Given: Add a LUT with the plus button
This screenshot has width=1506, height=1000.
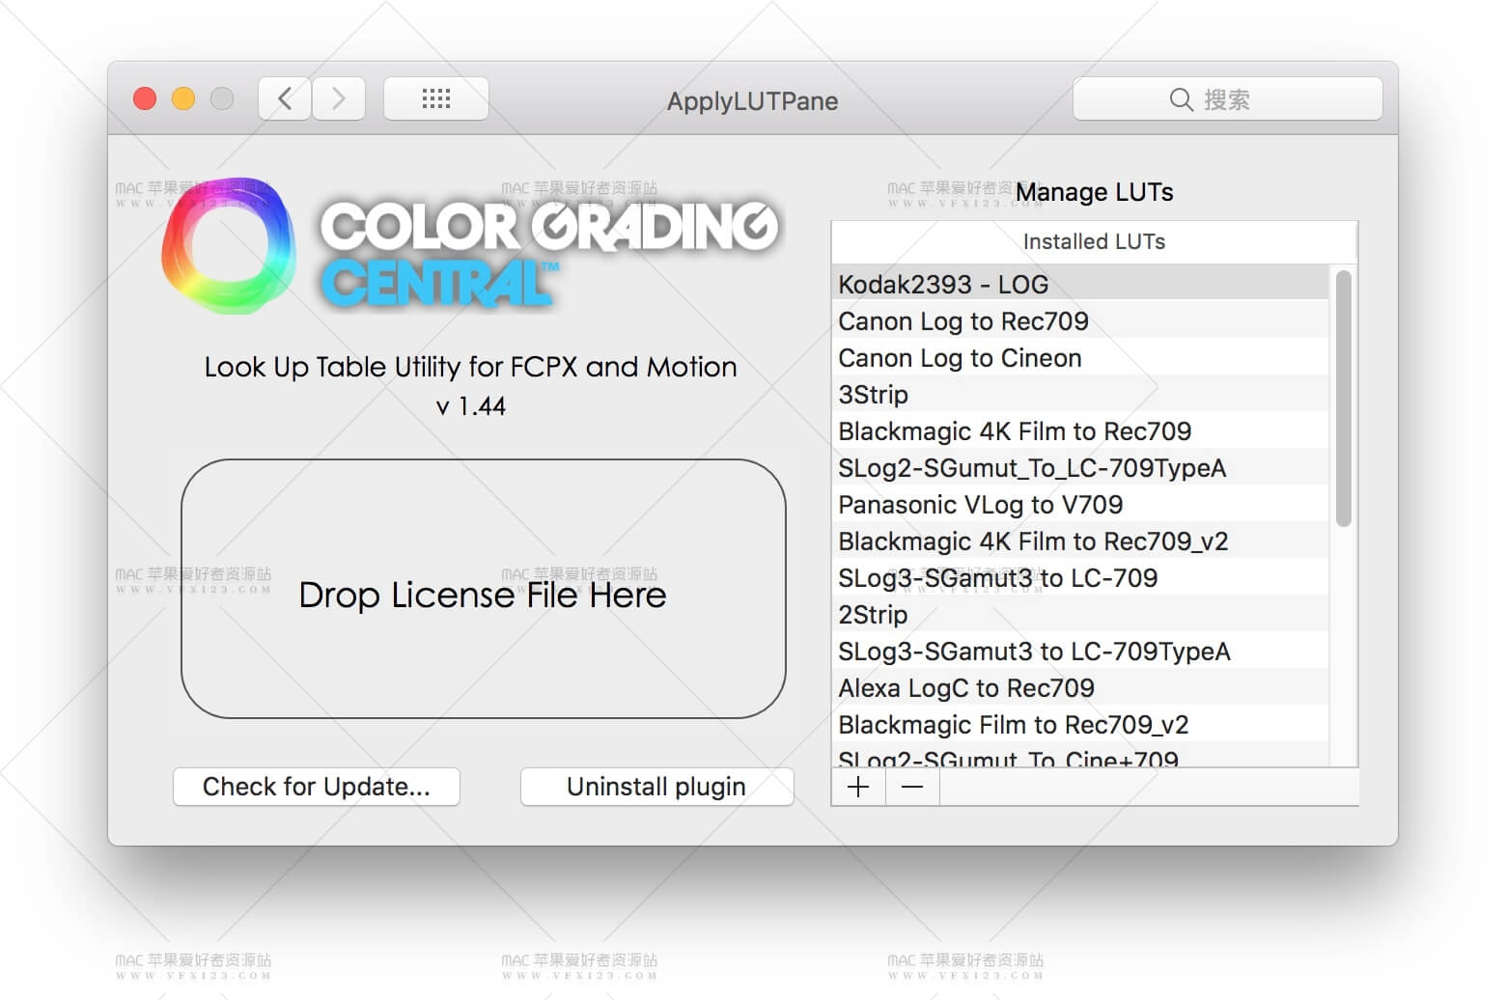Looking at the screenshot, I should 858,787.
